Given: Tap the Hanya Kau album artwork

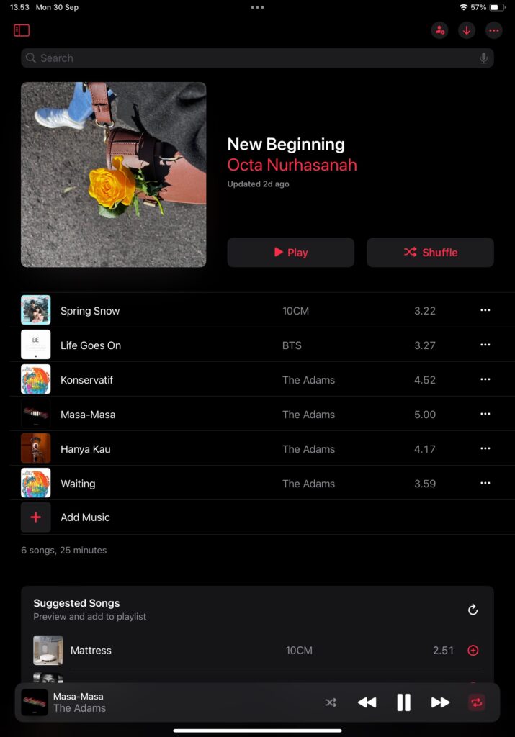Looking at the screenshot, I should pyautogui.click(x=36, y=448).
